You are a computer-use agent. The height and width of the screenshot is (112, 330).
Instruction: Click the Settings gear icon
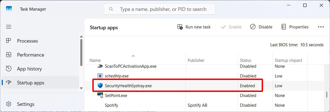[x=8, y=104]
